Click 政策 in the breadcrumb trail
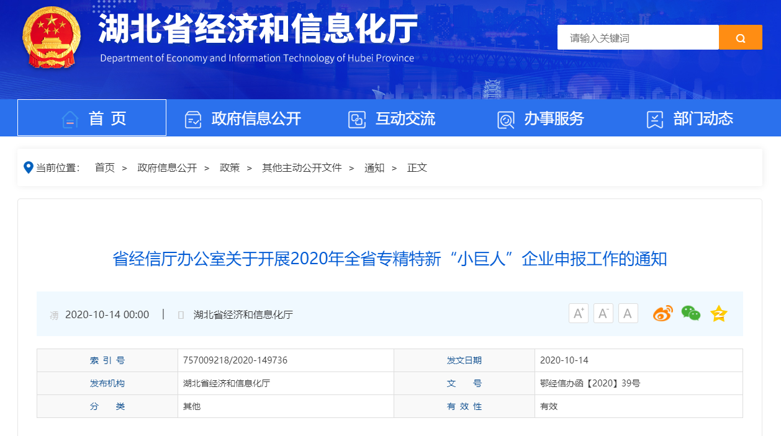 pyautogui.click(x=230, y=167)
